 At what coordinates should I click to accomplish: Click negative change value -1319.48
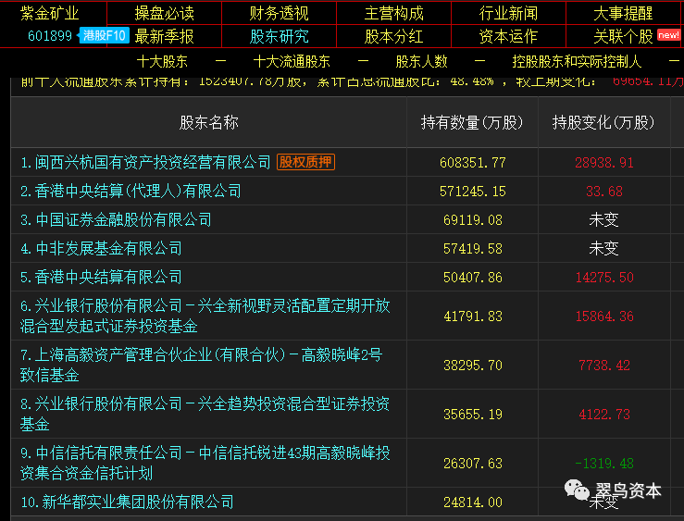[x=604, y=464]
